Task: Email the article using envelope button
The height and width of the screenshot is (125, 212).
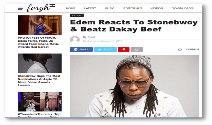Action: (137, 50)
